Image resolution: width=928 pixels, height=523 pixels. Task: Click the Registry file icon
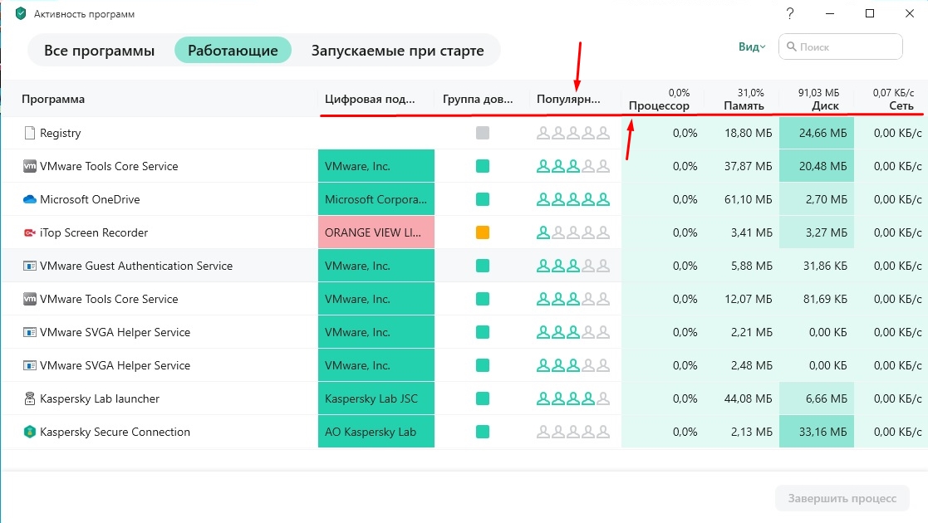click(30, 133)
